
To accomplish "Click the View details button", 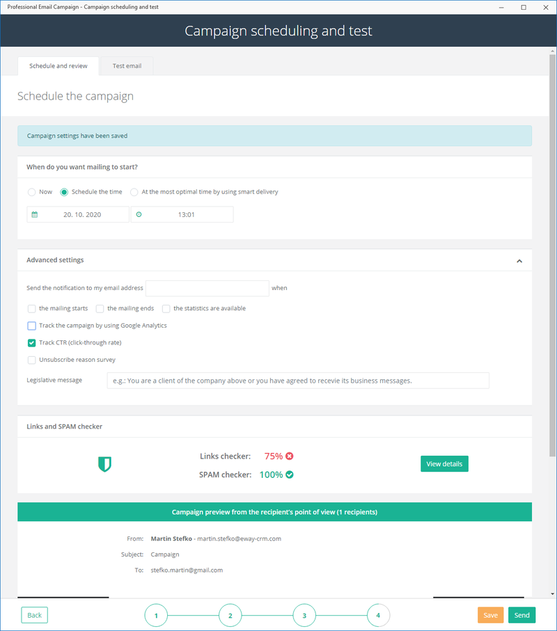I will 445,464.
